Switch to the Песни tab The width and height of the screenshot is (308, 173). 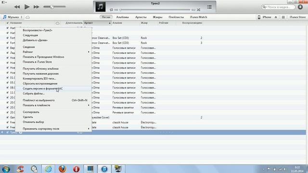[106, 17]
